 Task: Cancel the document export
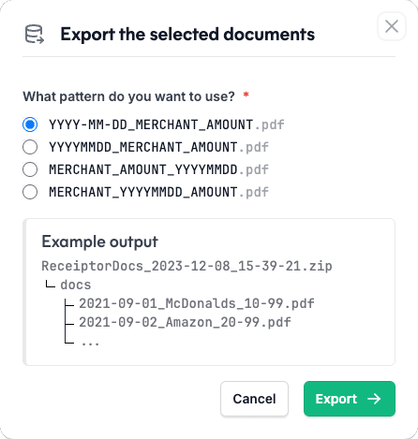click(x=254, y=399)
